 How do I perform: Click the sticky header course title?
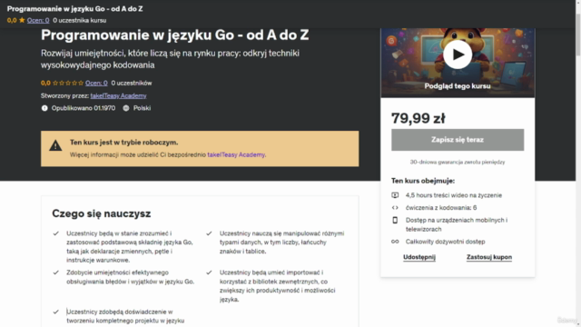[x=74, y=8]
